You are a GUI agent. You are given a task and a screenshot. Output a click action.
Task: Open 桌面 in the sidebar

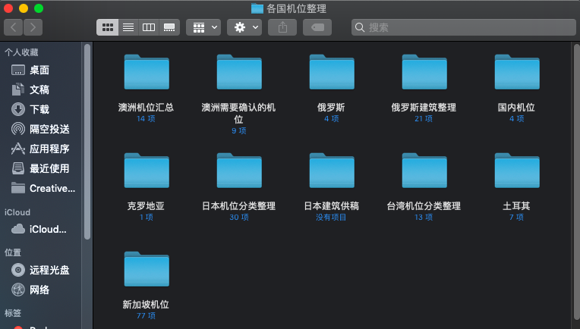pyautogui.click(x=39, y=70)
